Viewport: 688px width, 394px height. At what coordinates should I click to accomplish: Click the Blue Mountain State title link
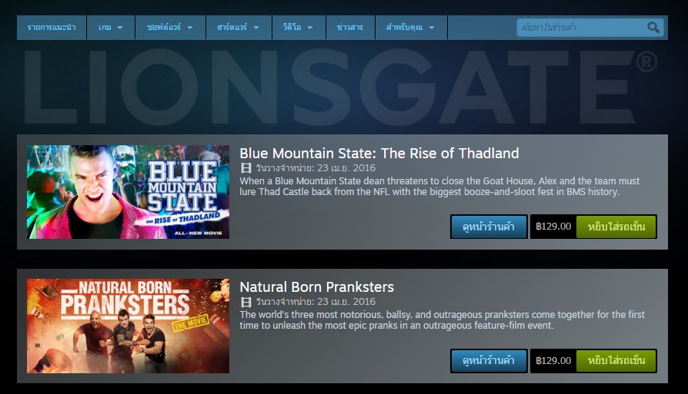(379, 154)
